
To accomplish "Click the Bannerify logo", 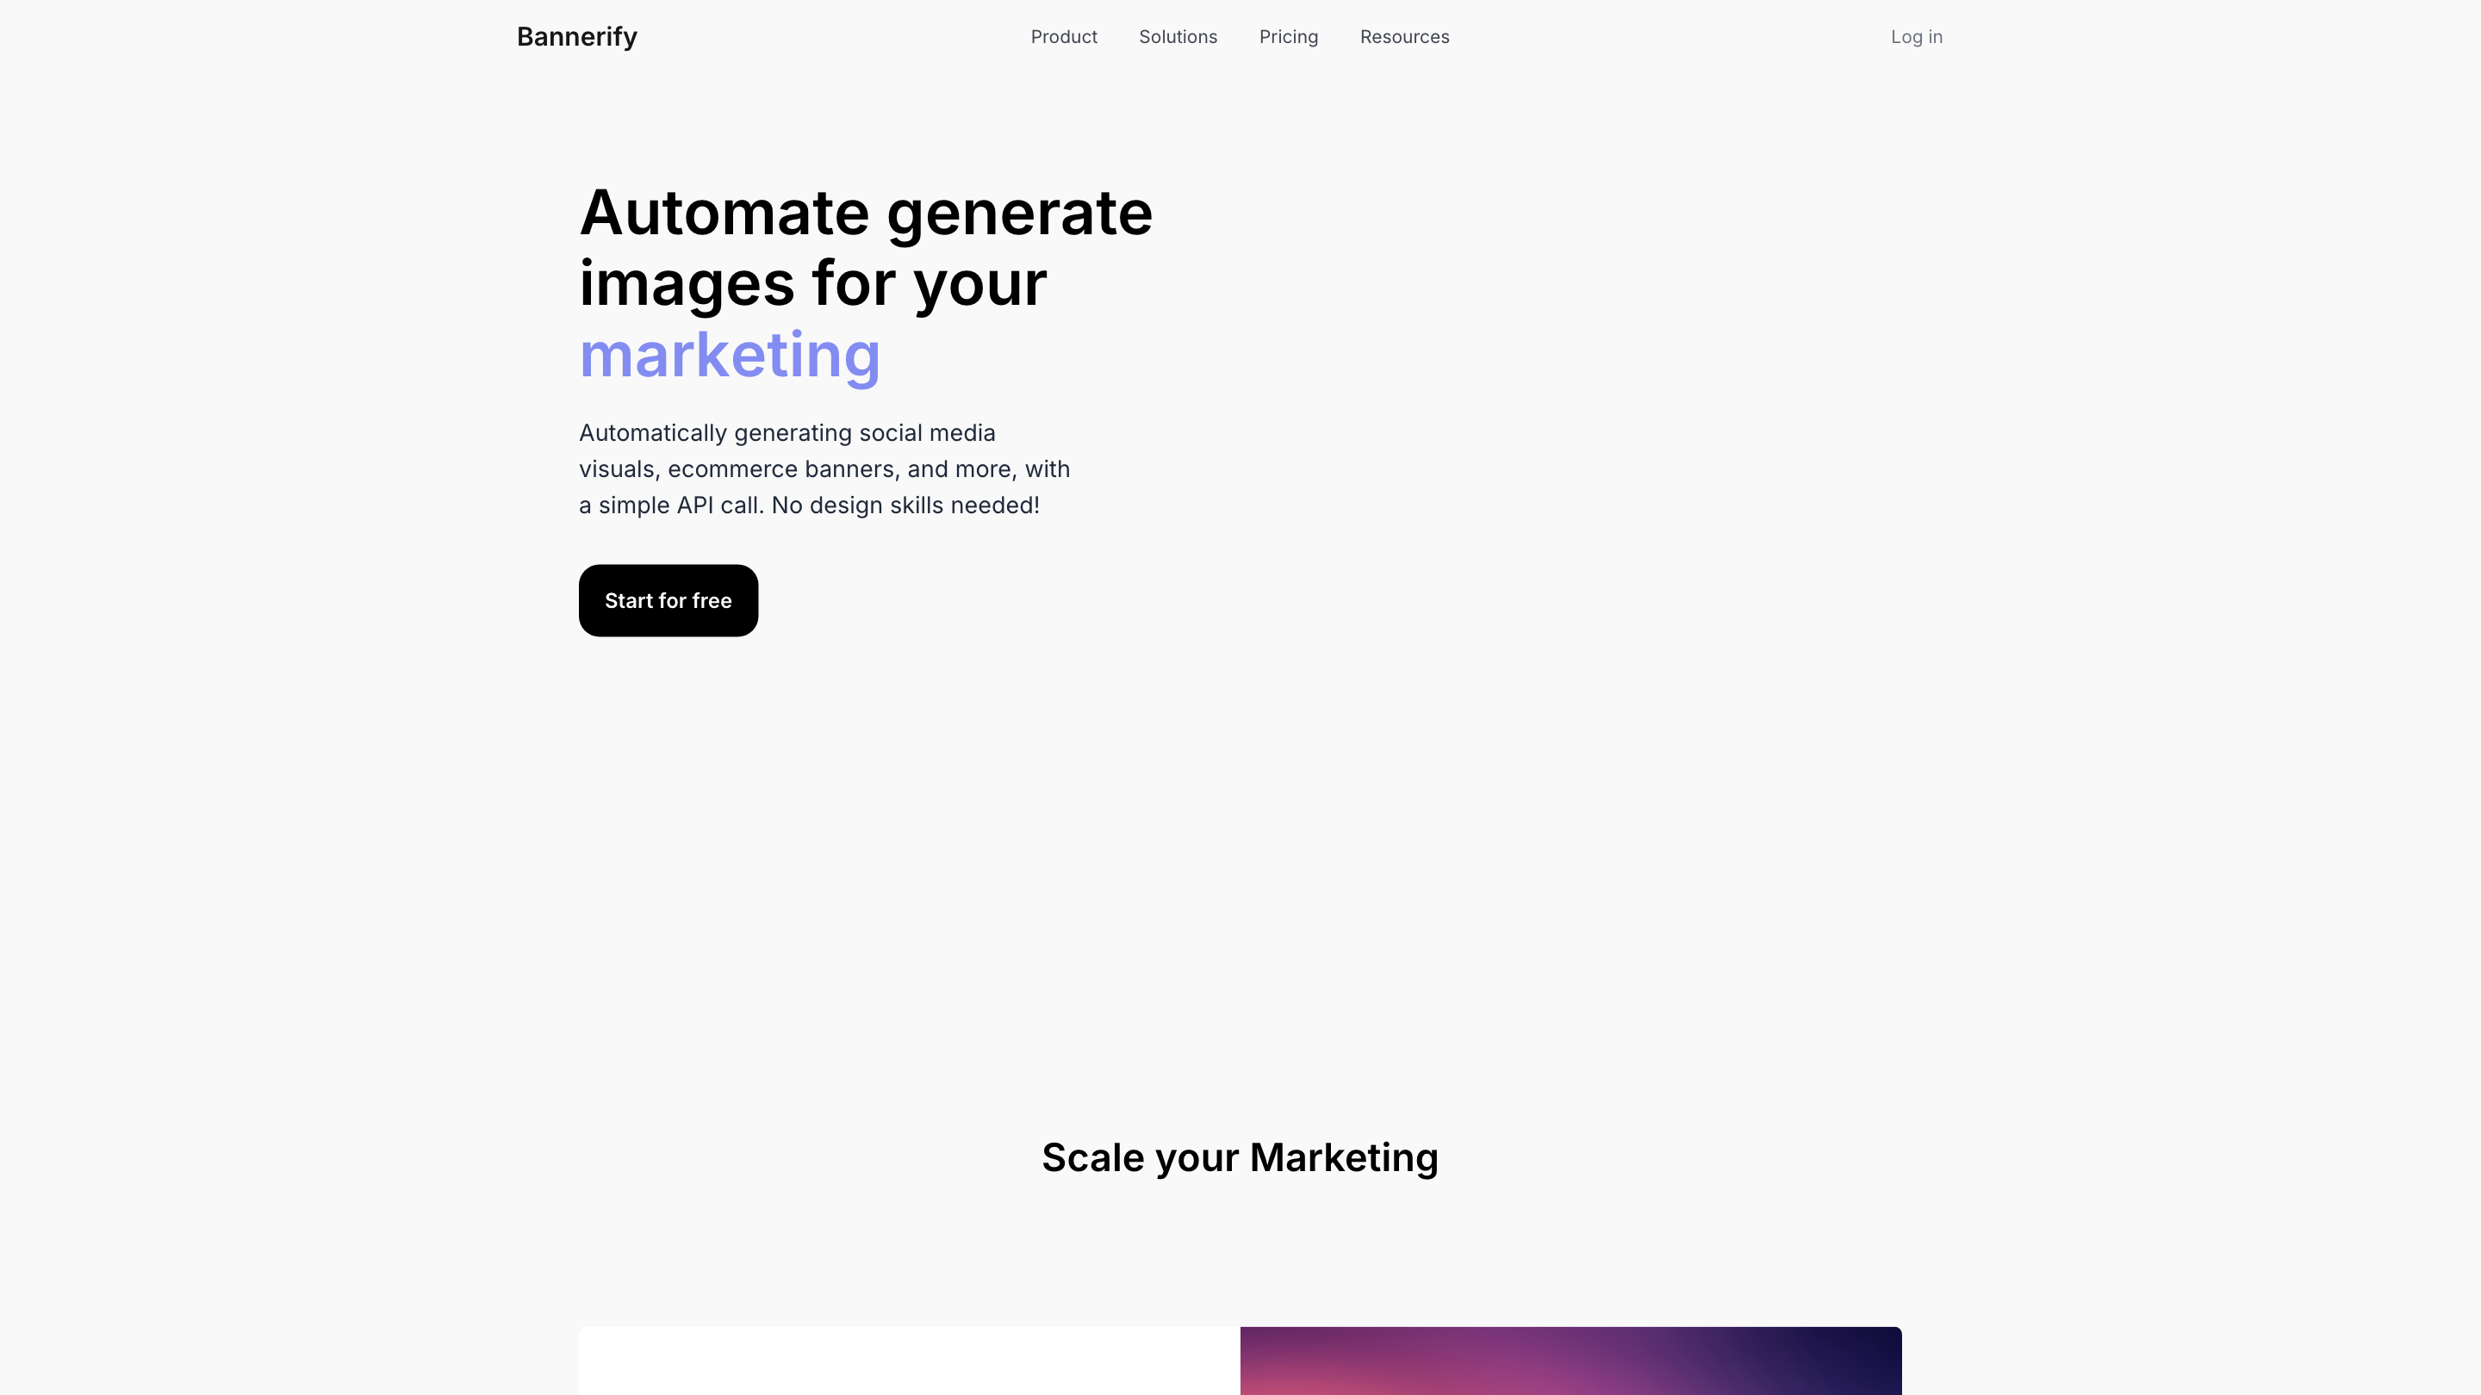I will click(577, 36).
